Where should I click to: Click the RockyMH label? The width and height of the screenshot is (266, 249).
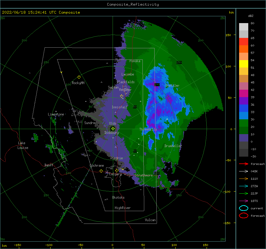click(x=78, y=83)
